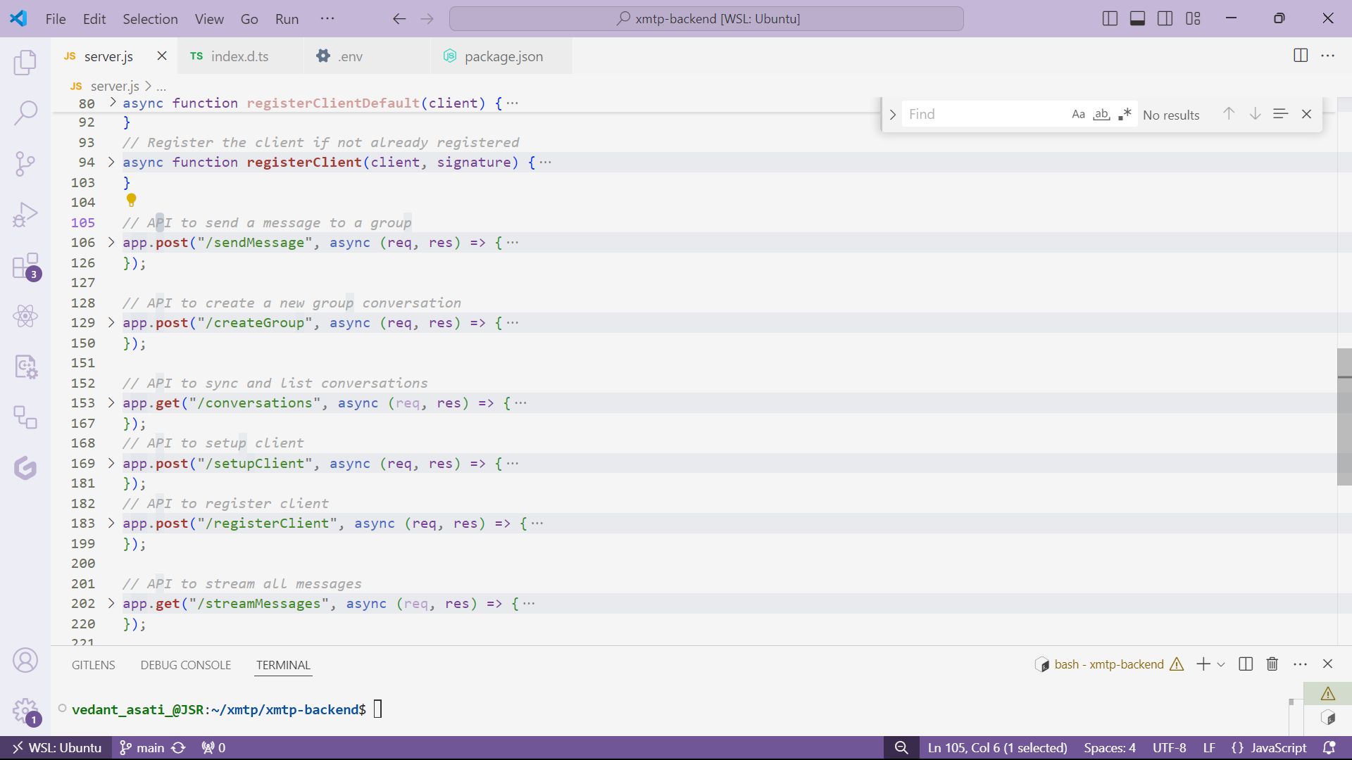Toggle Find in Selection option
Image resolution: width=1352 pixels, height=760 pixels.
[x=1280, y=114]
